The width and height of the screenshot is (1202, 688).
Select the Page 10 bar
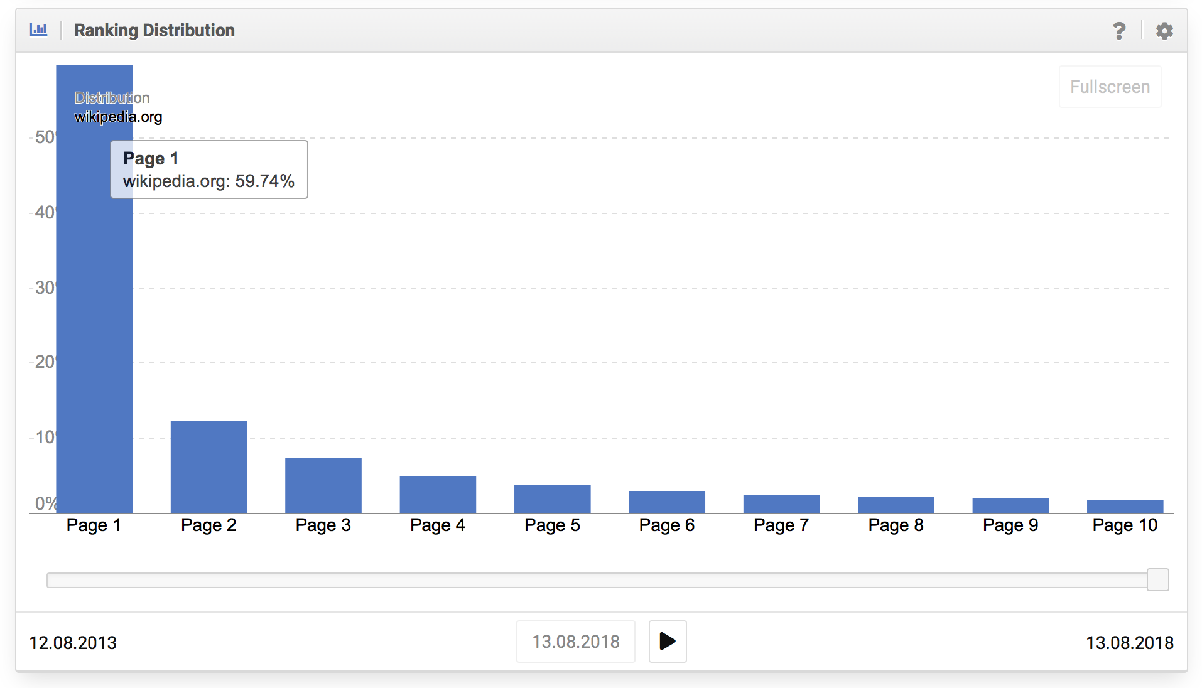pyautogui.click(x=1125, y=507)
